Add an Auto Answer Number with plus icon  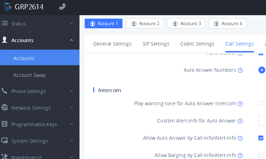[x=262, y=70]
